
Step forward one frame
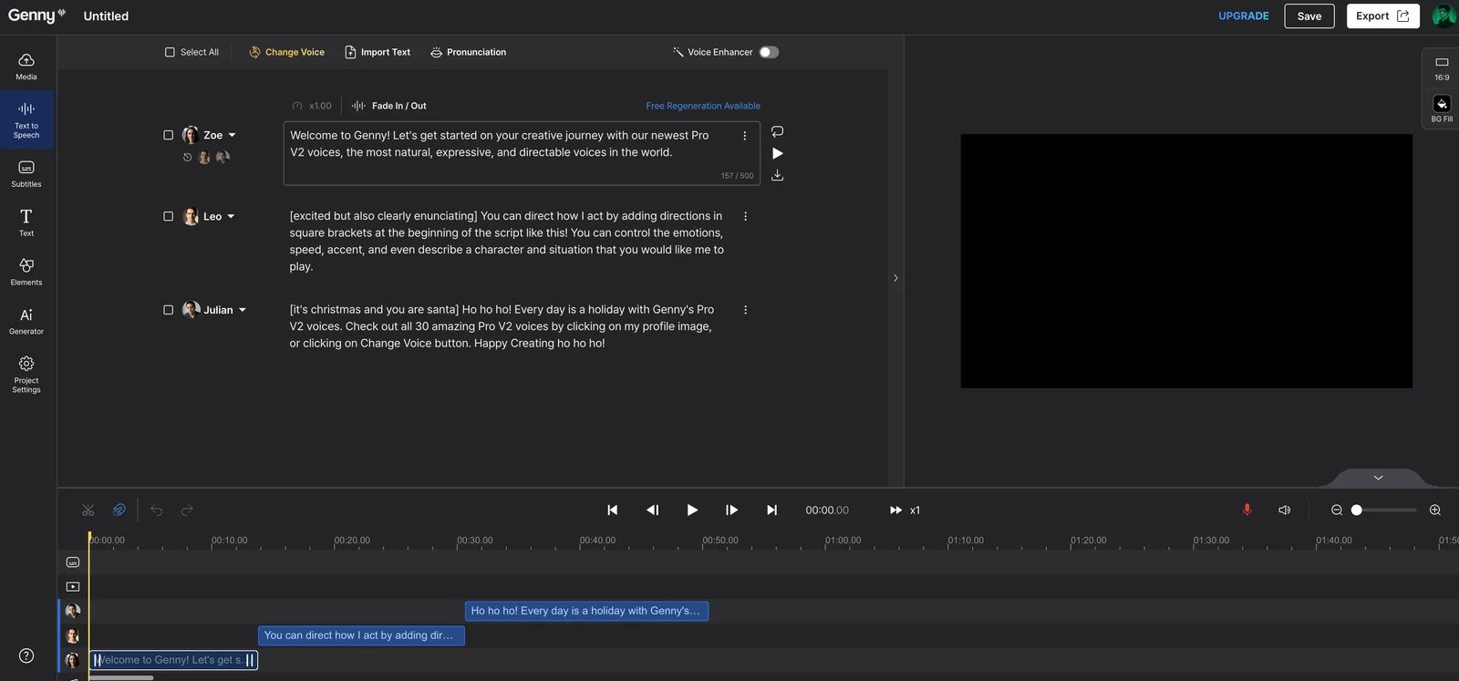[x=731, y=511]
